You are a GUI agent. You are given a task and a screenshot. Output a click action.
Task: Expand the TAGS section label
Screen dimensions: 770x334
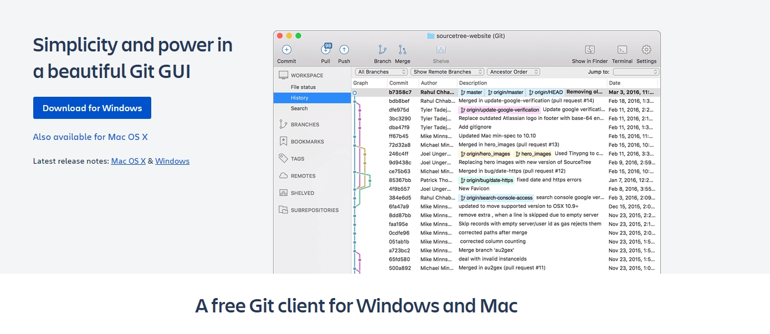click(297, 159)
